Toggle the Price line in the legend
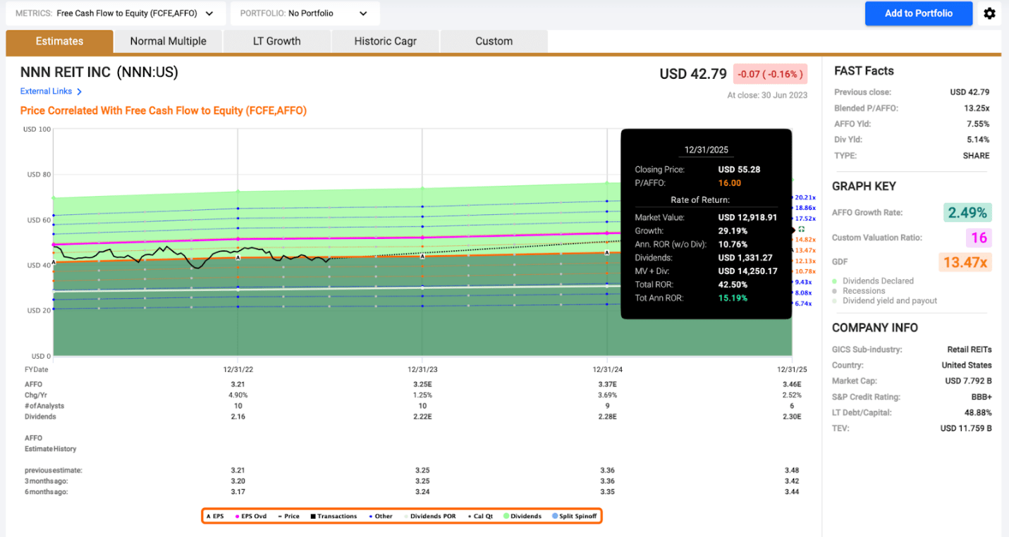This screenshot has height=537, width=1009. (288, 517)
